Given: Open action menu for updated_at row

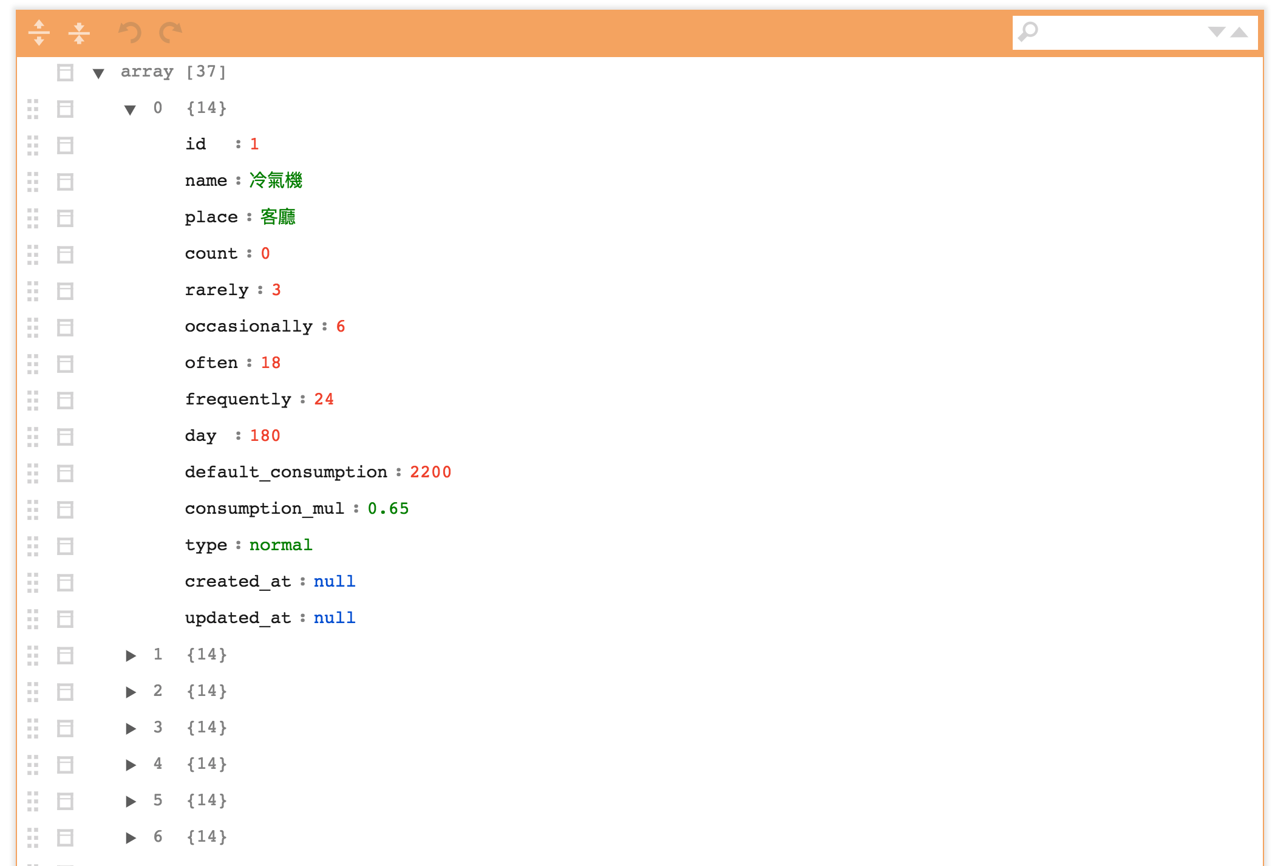Looking at the screenshot, I should tap(65, 619).
